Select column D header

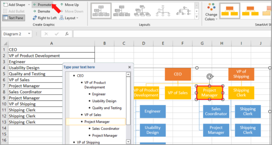point(143,44)
